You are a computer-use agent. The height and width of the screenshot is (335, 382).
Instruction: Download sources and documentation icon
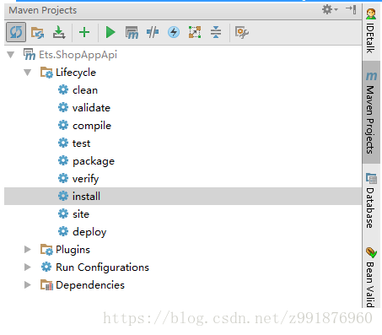(59, 32)
